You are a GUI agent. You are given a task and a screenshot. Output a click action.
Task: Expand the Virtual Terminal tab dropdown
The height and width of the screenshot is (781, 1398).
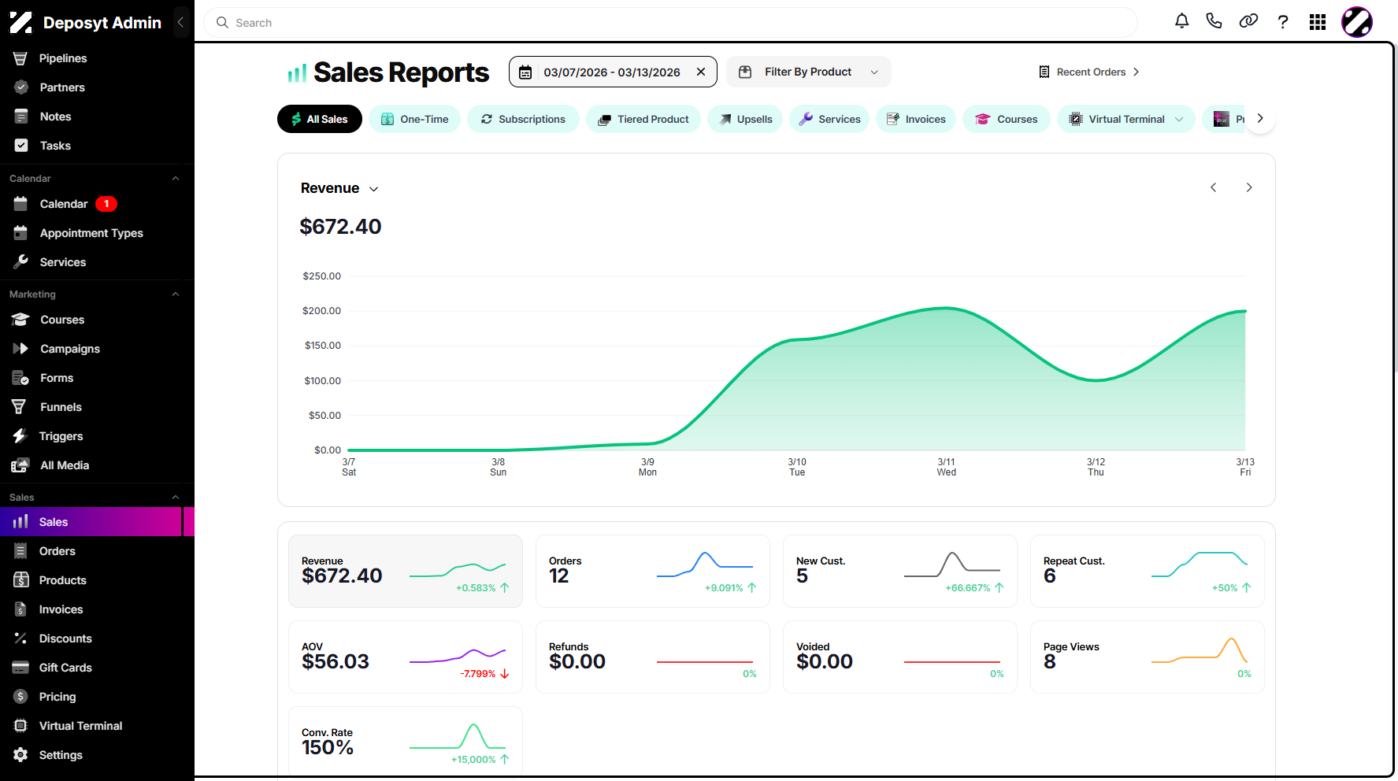coord(1179,119)
